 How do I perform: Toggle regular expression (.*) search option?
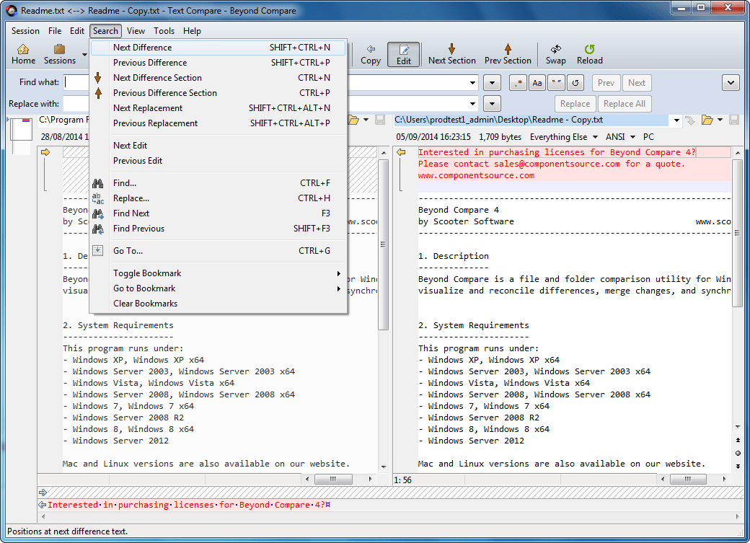click(x=518, y=83)
